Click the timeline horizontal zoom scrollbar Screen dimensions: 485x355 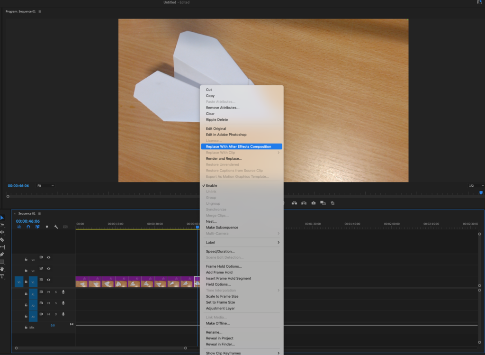point(100,348)
